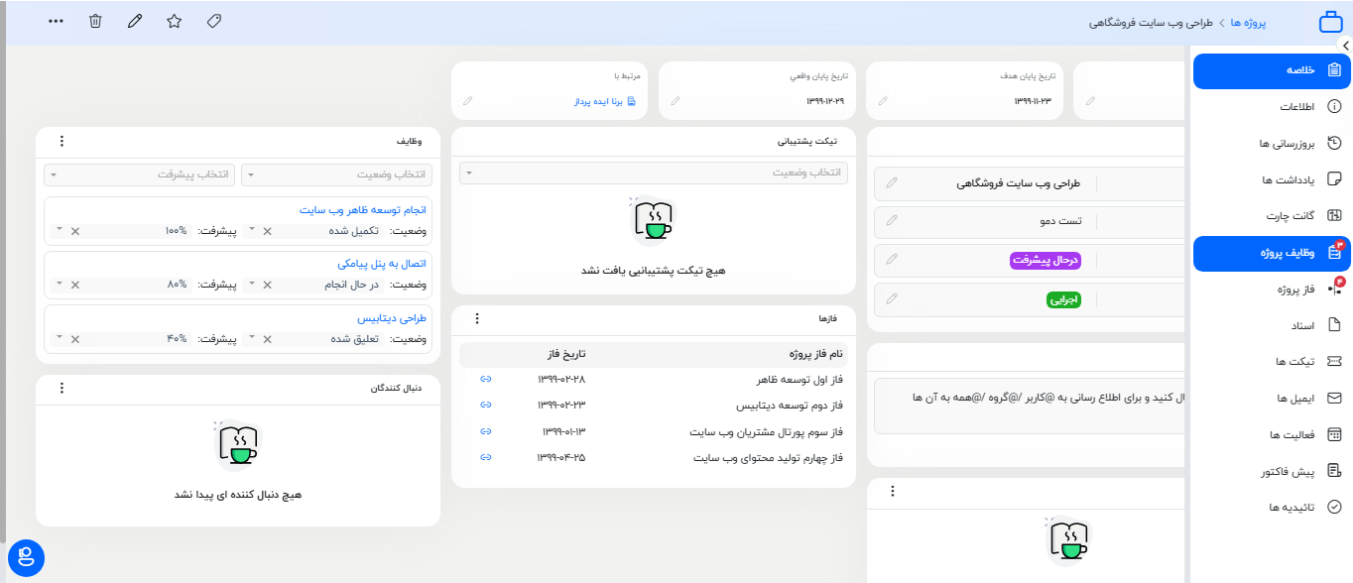Edit the project with the pencil toolbar icon

coord(135,20)
